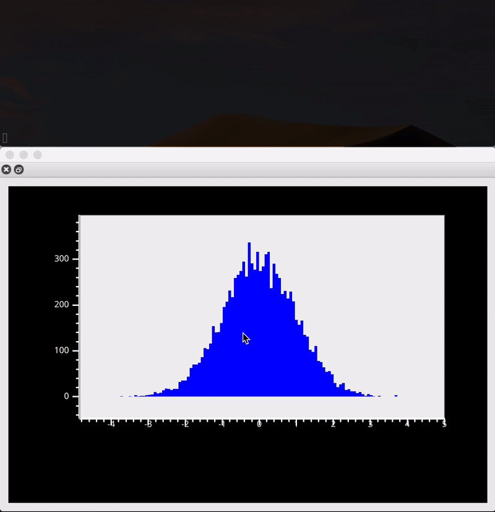The height and width of the screenshot is (512, 495).
Task: Float the dock panel with restore icon
Action: (x=19, y=170)
